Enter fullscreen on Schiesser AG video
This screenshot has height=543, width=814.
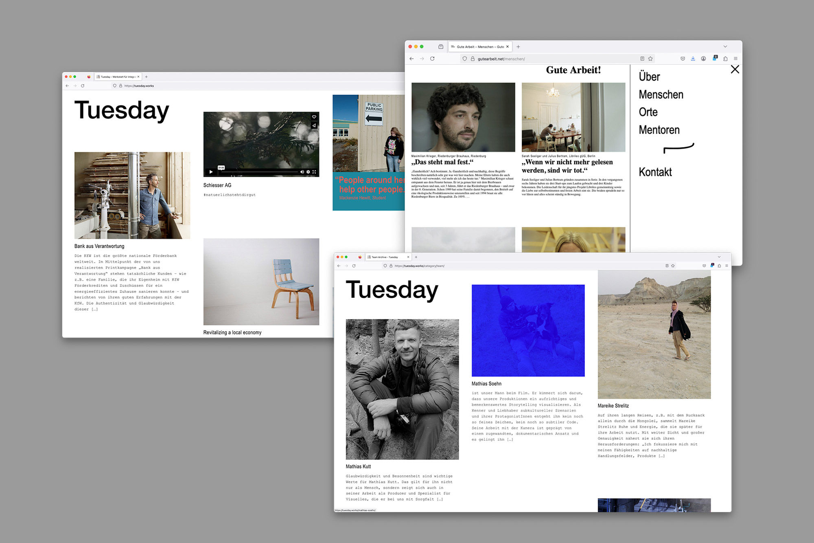coord(314,172)
